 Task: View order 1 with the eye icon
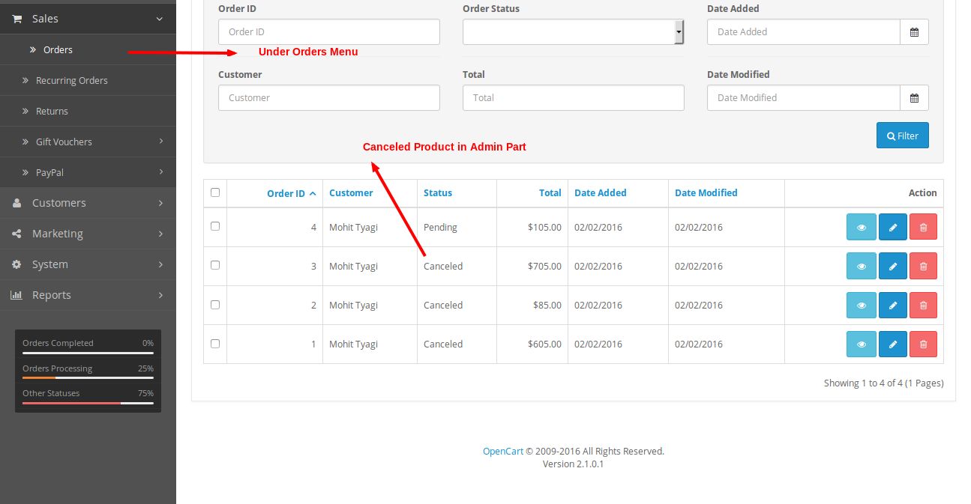click(862, 344)
